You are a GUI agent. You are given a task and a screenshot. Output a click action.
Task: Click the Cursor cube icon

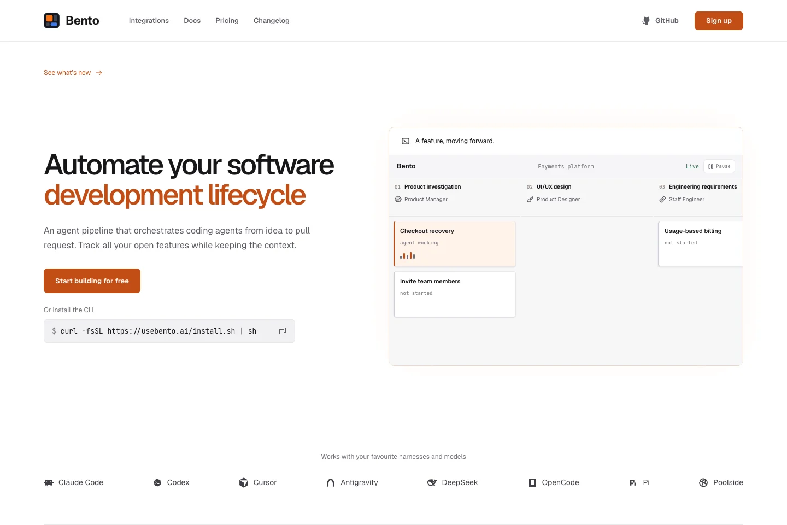tap(244, 482)
